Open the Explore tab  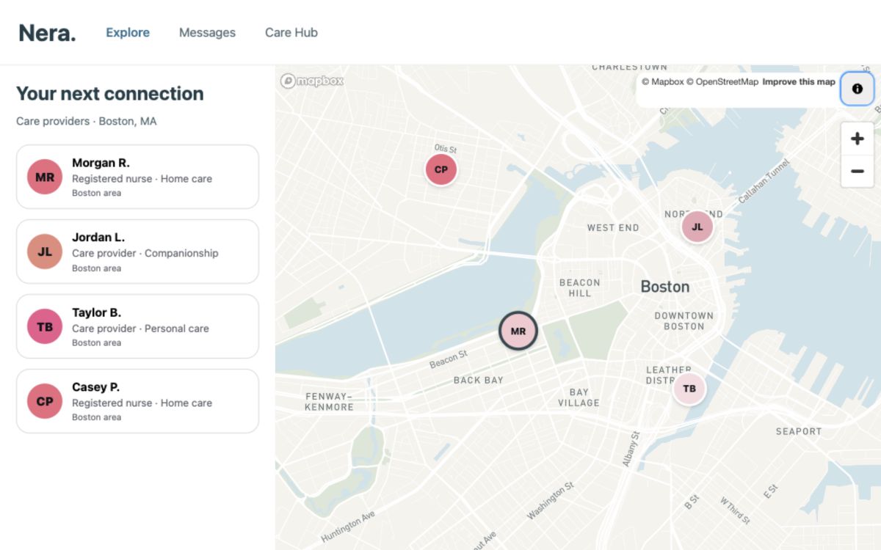[128, 32]
